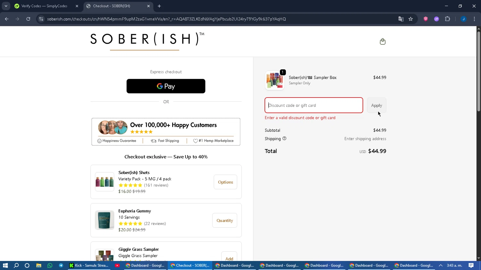
Task: Switch to Kick - Samulx Stream taskbar window
Action: [89, 266]
